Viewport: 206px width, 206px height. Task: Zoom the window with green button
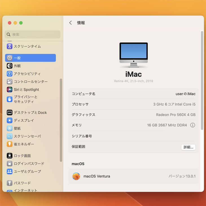tap(21, 23)
